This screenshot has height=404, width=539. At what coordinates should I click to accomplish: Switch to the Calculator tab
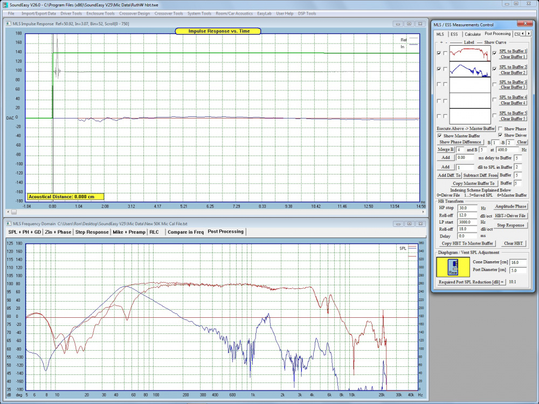pos(473,34)
